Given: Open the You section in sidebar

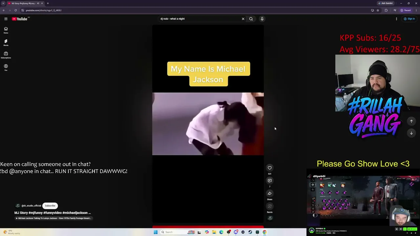Looking at the screenshot, I should (x=6, y=68).
